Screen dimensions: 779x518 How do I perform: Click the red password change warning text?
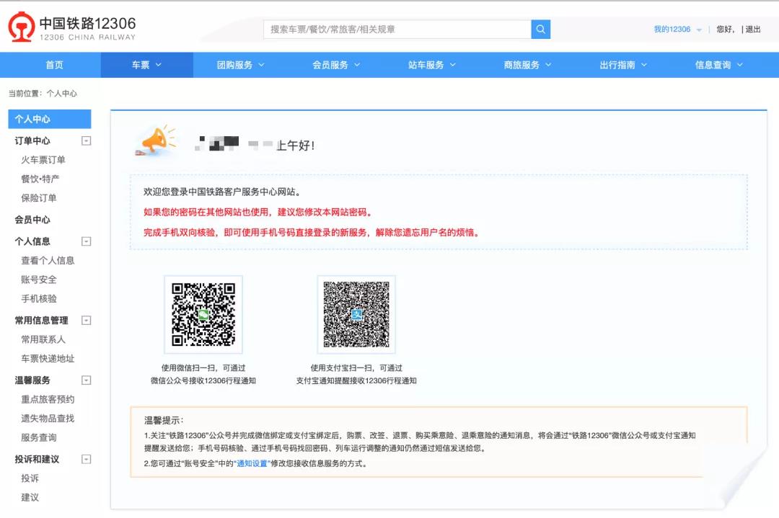pos(258,213)
